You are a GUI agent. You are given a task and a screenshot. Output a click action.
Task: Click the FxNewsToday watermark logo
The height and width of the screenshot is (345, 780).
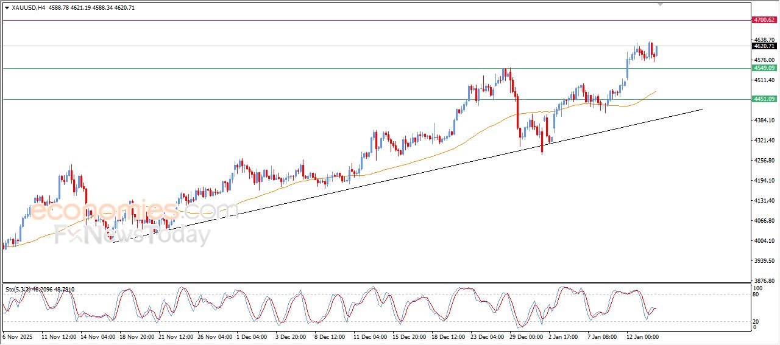coord(132,235)
